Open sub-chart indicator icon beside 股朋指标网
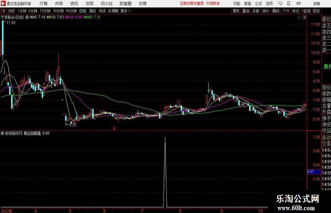The image size is (331, 213). (2, 133)
